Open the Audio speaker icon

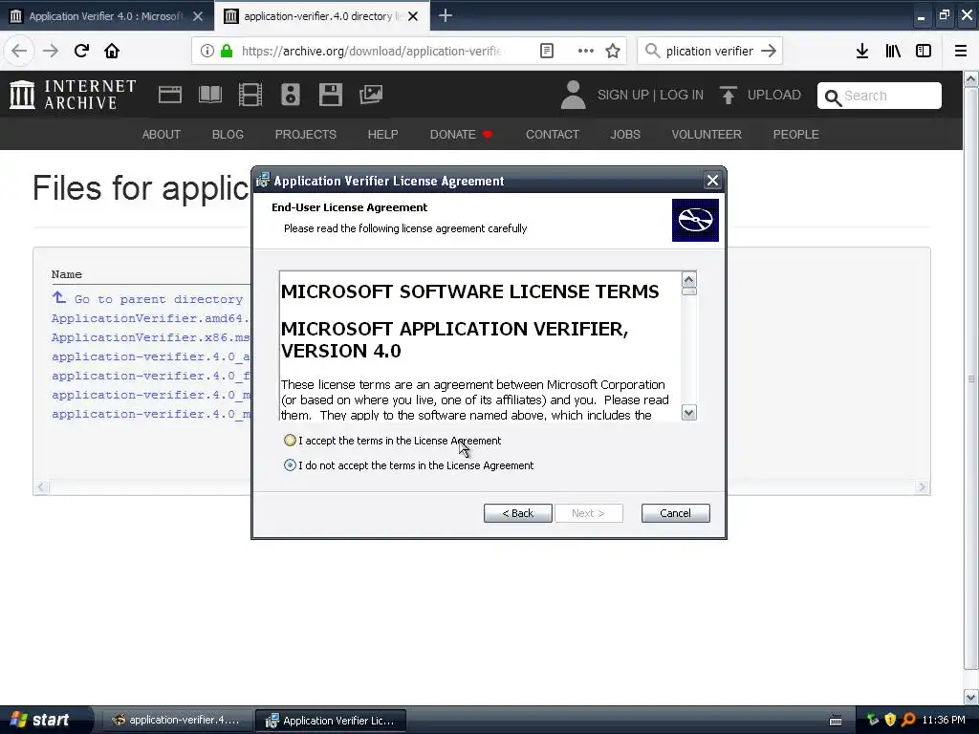[291, 95]
